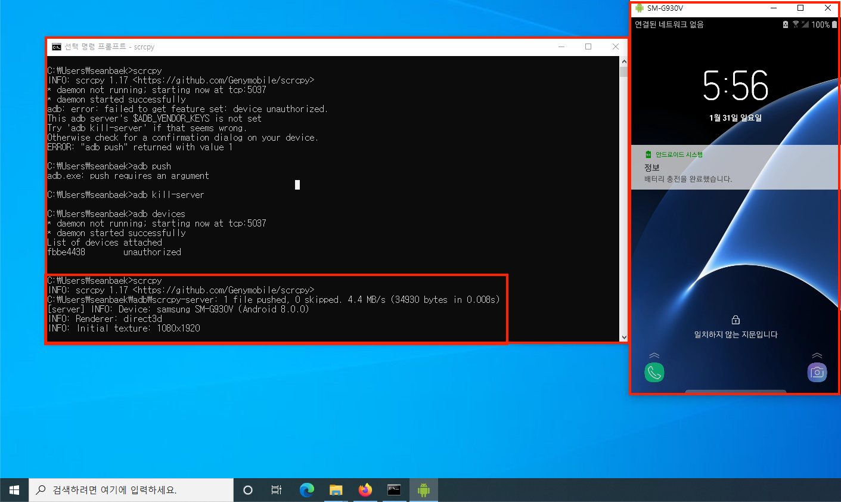Image resolution: width=841 pixels, height=502 pixels.
Task: Switch to command prompt taskbar icon
Action: [395, 490]
